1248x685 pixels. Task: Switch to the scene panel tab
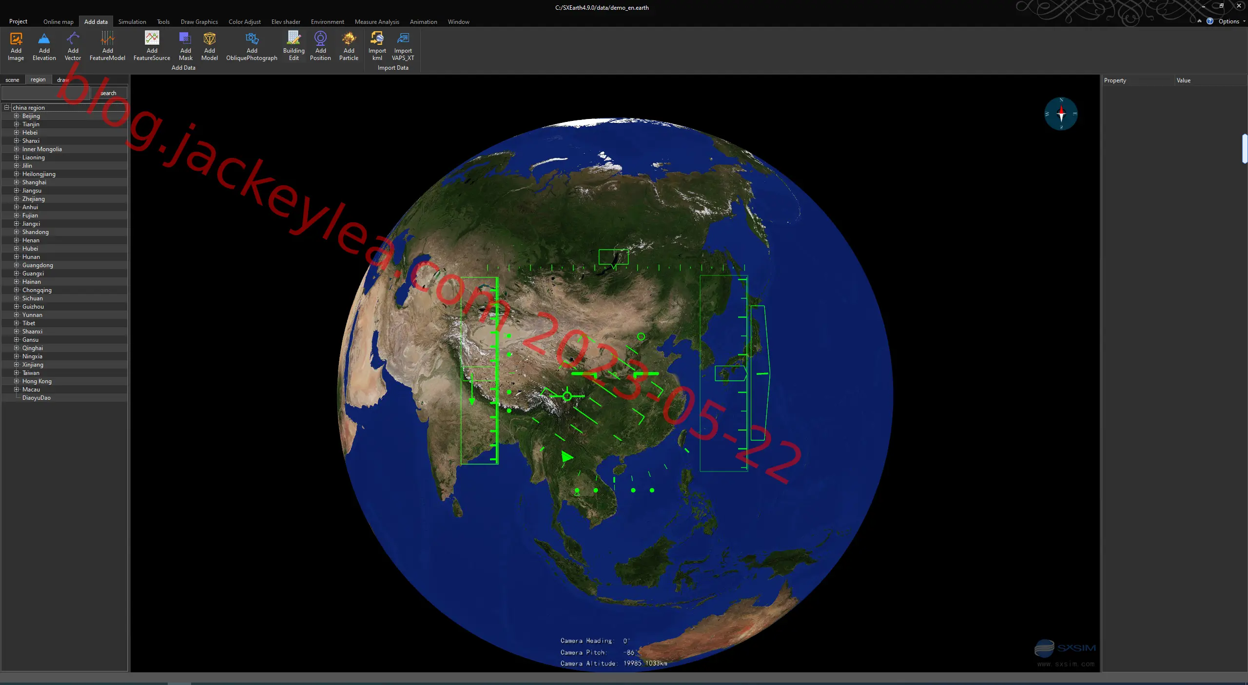(12, 79)
